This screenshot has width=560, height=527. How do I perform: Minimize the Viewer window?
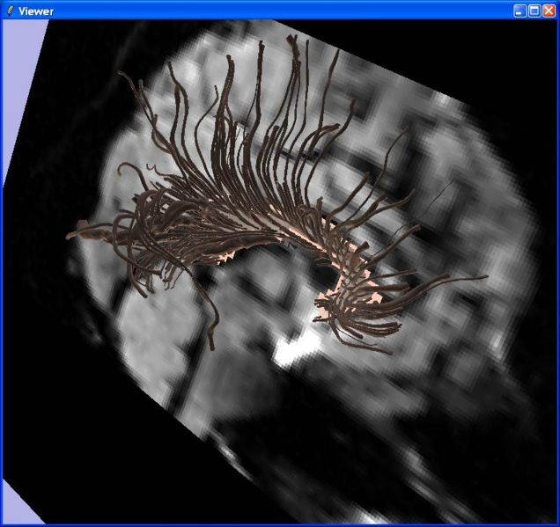(x=519, y=11)
